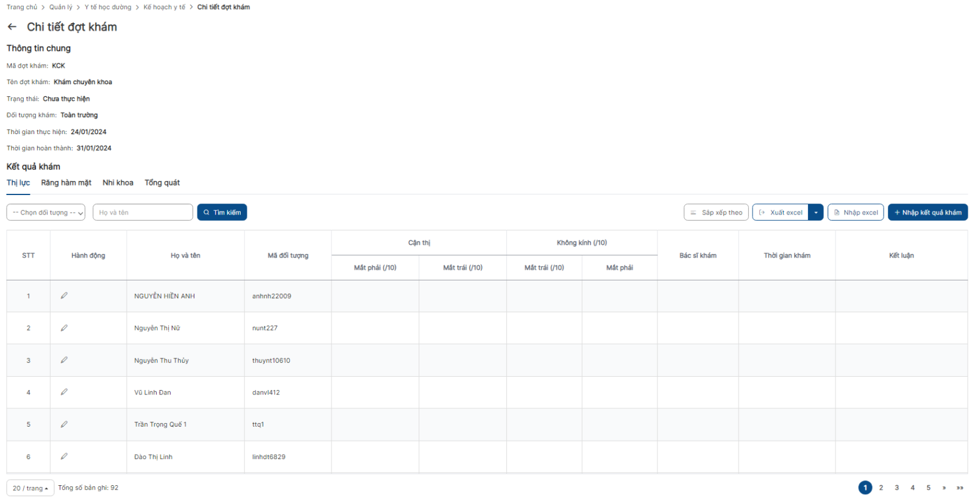The width and height of the screenshot is (975, 498).
Task: Click the Nhập kết quả khám button
Action: tap(927, 212)
